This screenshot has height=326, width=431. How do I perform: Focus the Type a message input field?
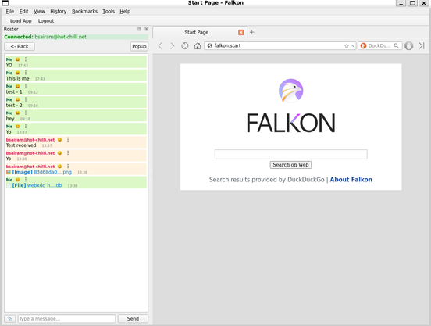(x=67, y=318)
